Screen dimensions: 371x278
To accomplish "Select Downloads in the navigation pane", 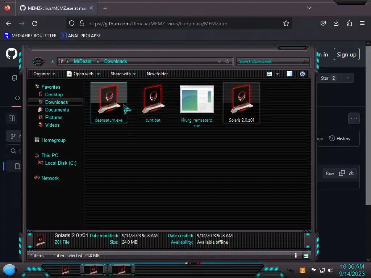I will pos(56,102).
